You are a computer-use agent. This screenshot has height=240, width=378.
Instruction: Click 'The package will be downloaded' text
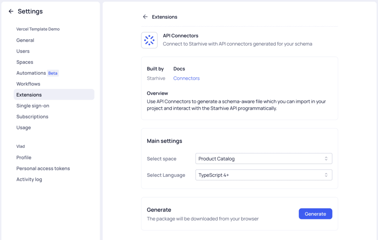coord(203,219)
